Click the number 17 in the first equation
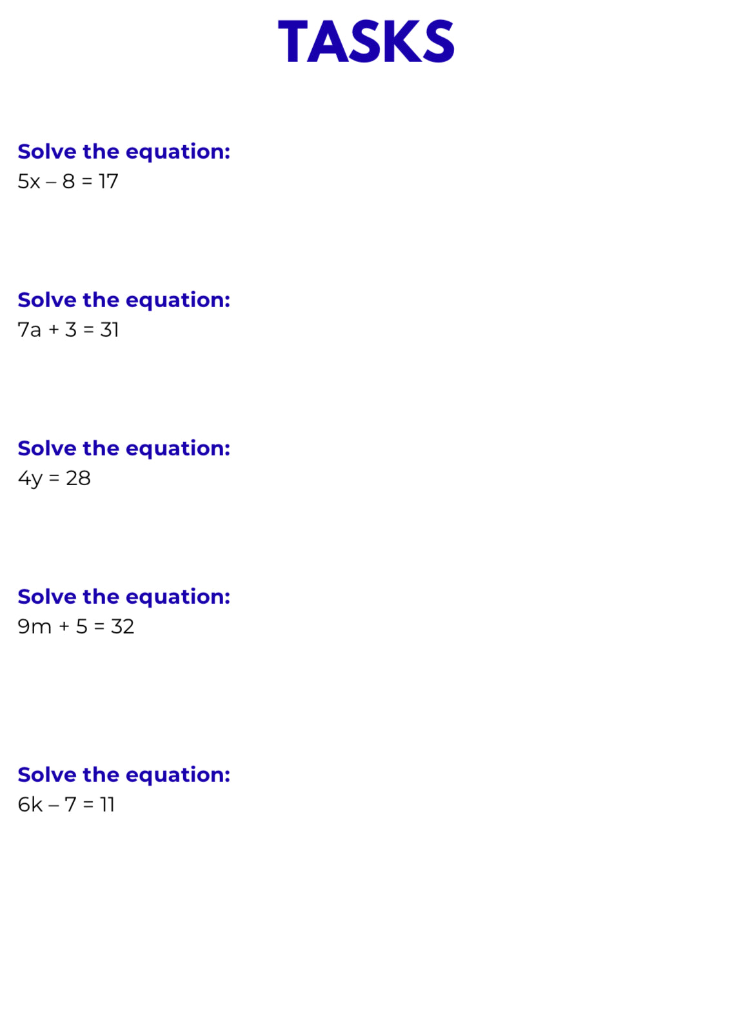Image resolution: width=734 pixels, height=1029 pixels. tap(108, 181)
